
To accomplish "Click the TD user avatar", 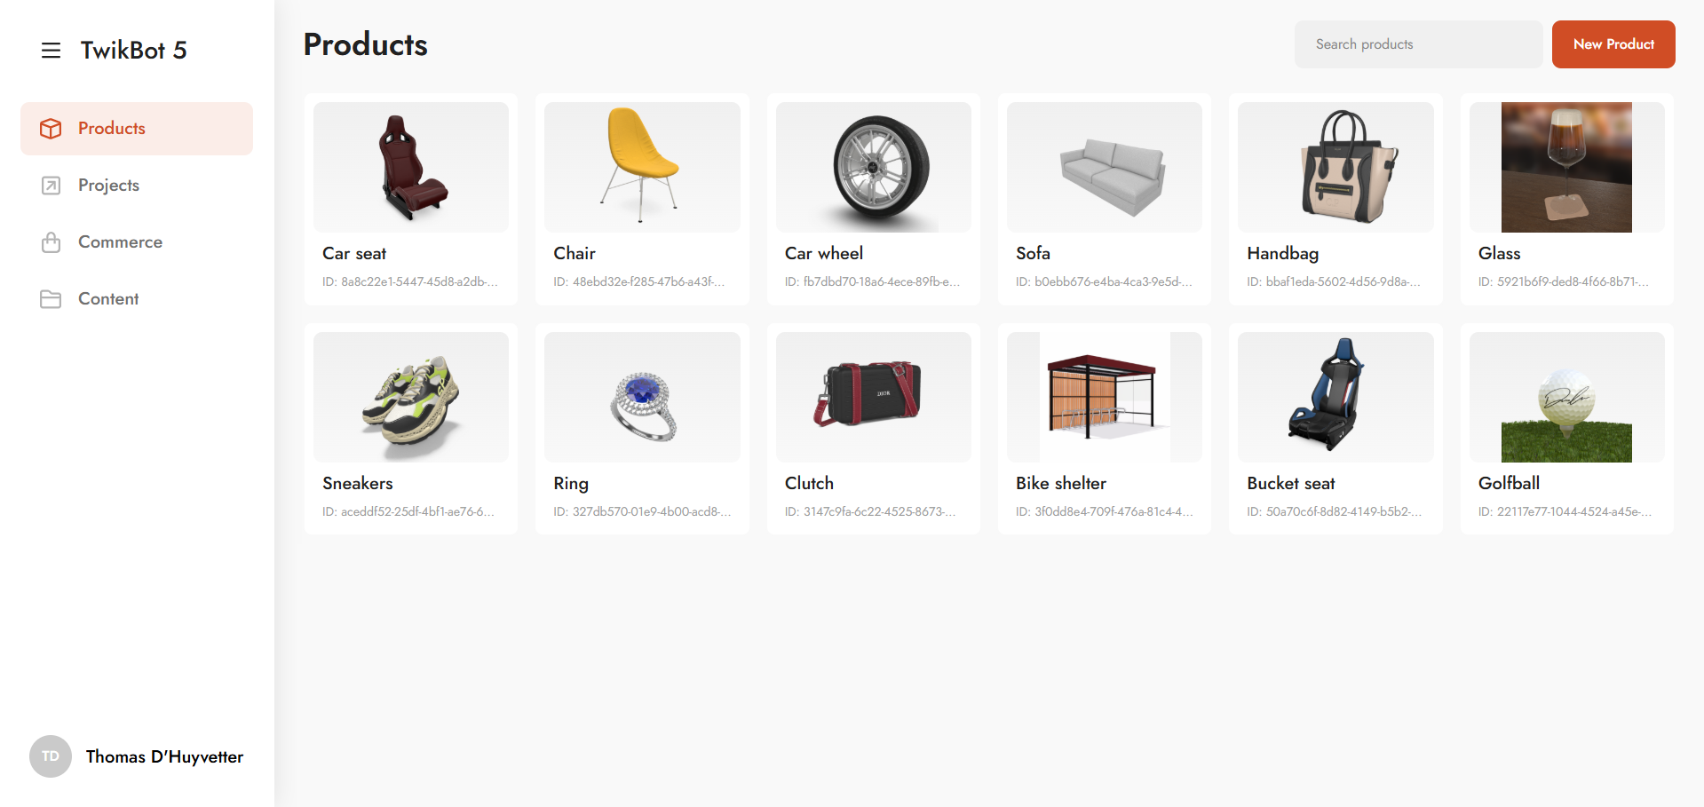I will (x=51, y=756).
